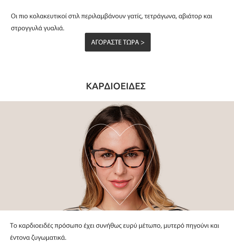Select the ΚΑΡΔΙΟΕΙΔΕΣ section heading
This screenshot has width=234, height=252.
pos(116,86)
